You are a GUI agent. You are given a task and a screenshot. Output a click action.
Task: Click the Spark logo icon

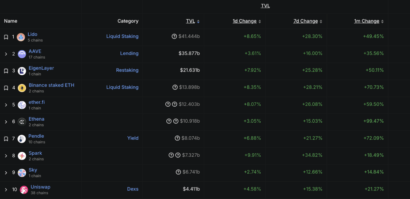(22, 156)
